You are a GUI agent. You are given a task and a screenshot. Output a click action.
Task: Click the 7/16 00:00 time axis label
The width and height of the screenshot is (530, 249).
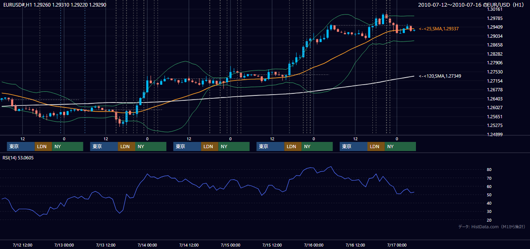coord(314,245)
